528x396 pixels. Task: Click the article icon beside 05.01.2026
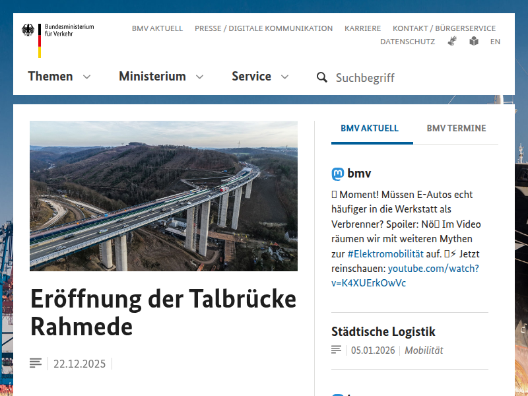pos(337,350)
